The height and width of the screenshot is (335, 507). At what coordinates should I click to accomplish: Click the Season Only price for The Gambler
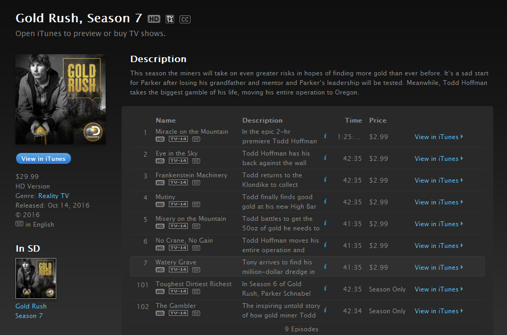(387, 311)
